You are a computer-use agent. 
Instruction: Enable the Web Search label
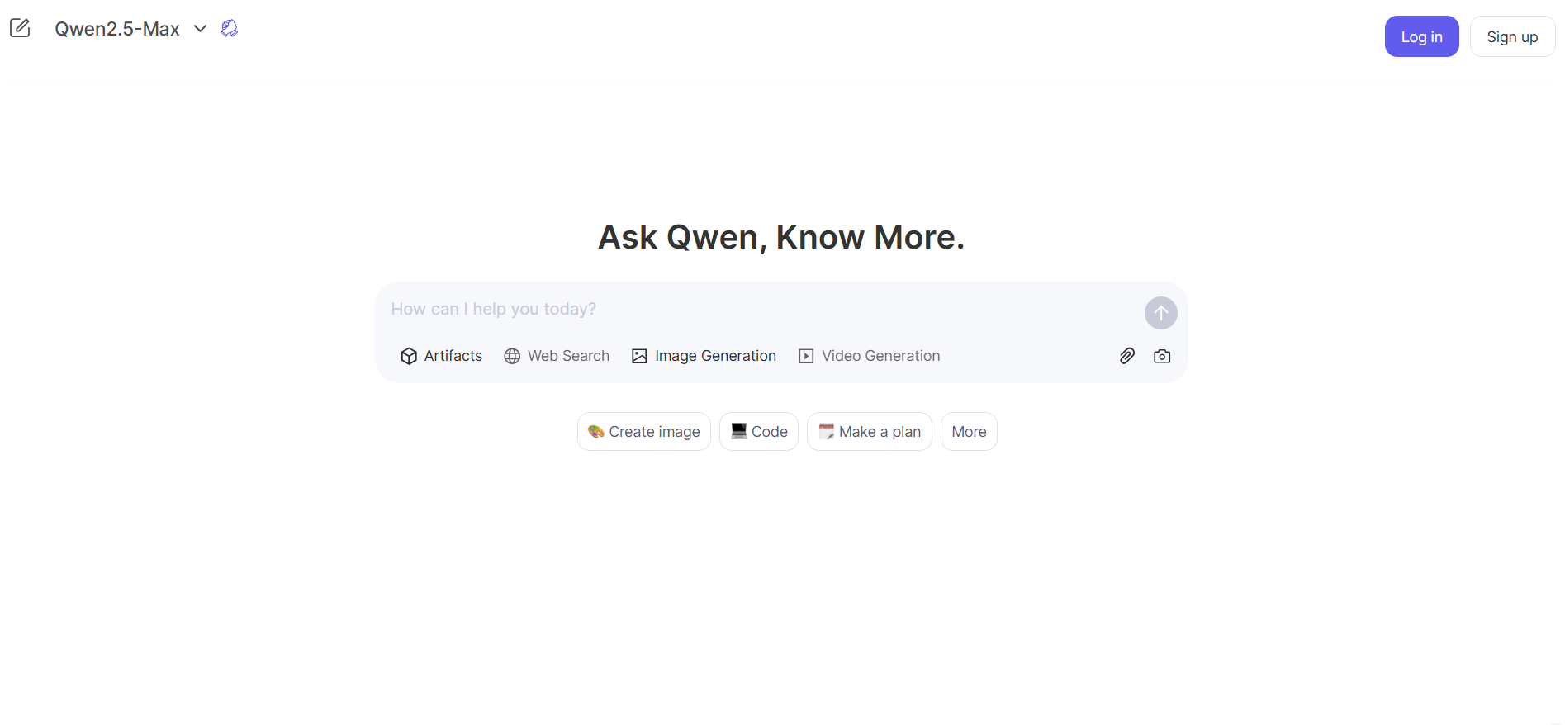pos(568,356)
